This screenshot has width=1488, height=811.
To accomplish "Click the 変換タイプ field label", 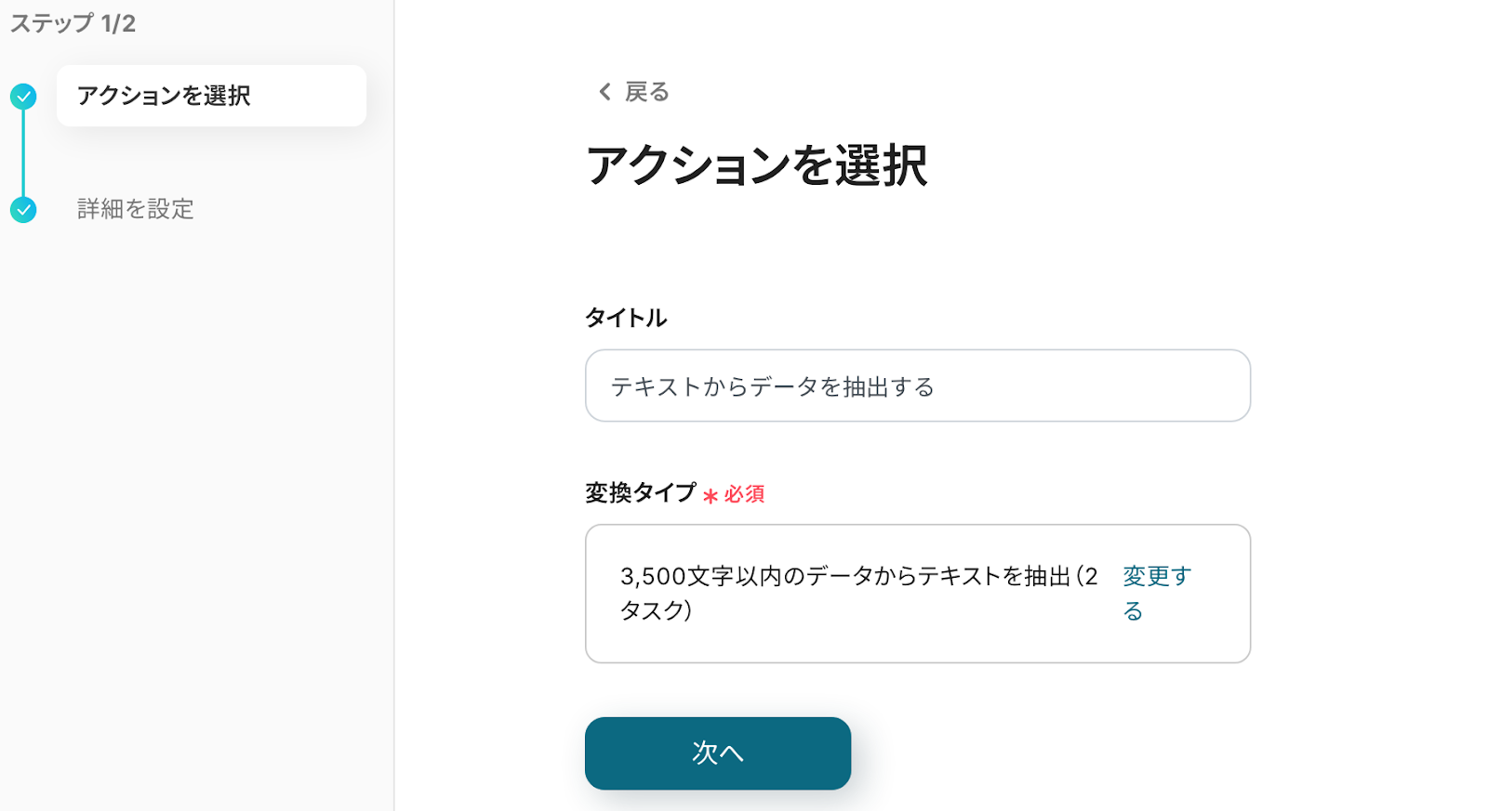I will click(x=641, y=493).
